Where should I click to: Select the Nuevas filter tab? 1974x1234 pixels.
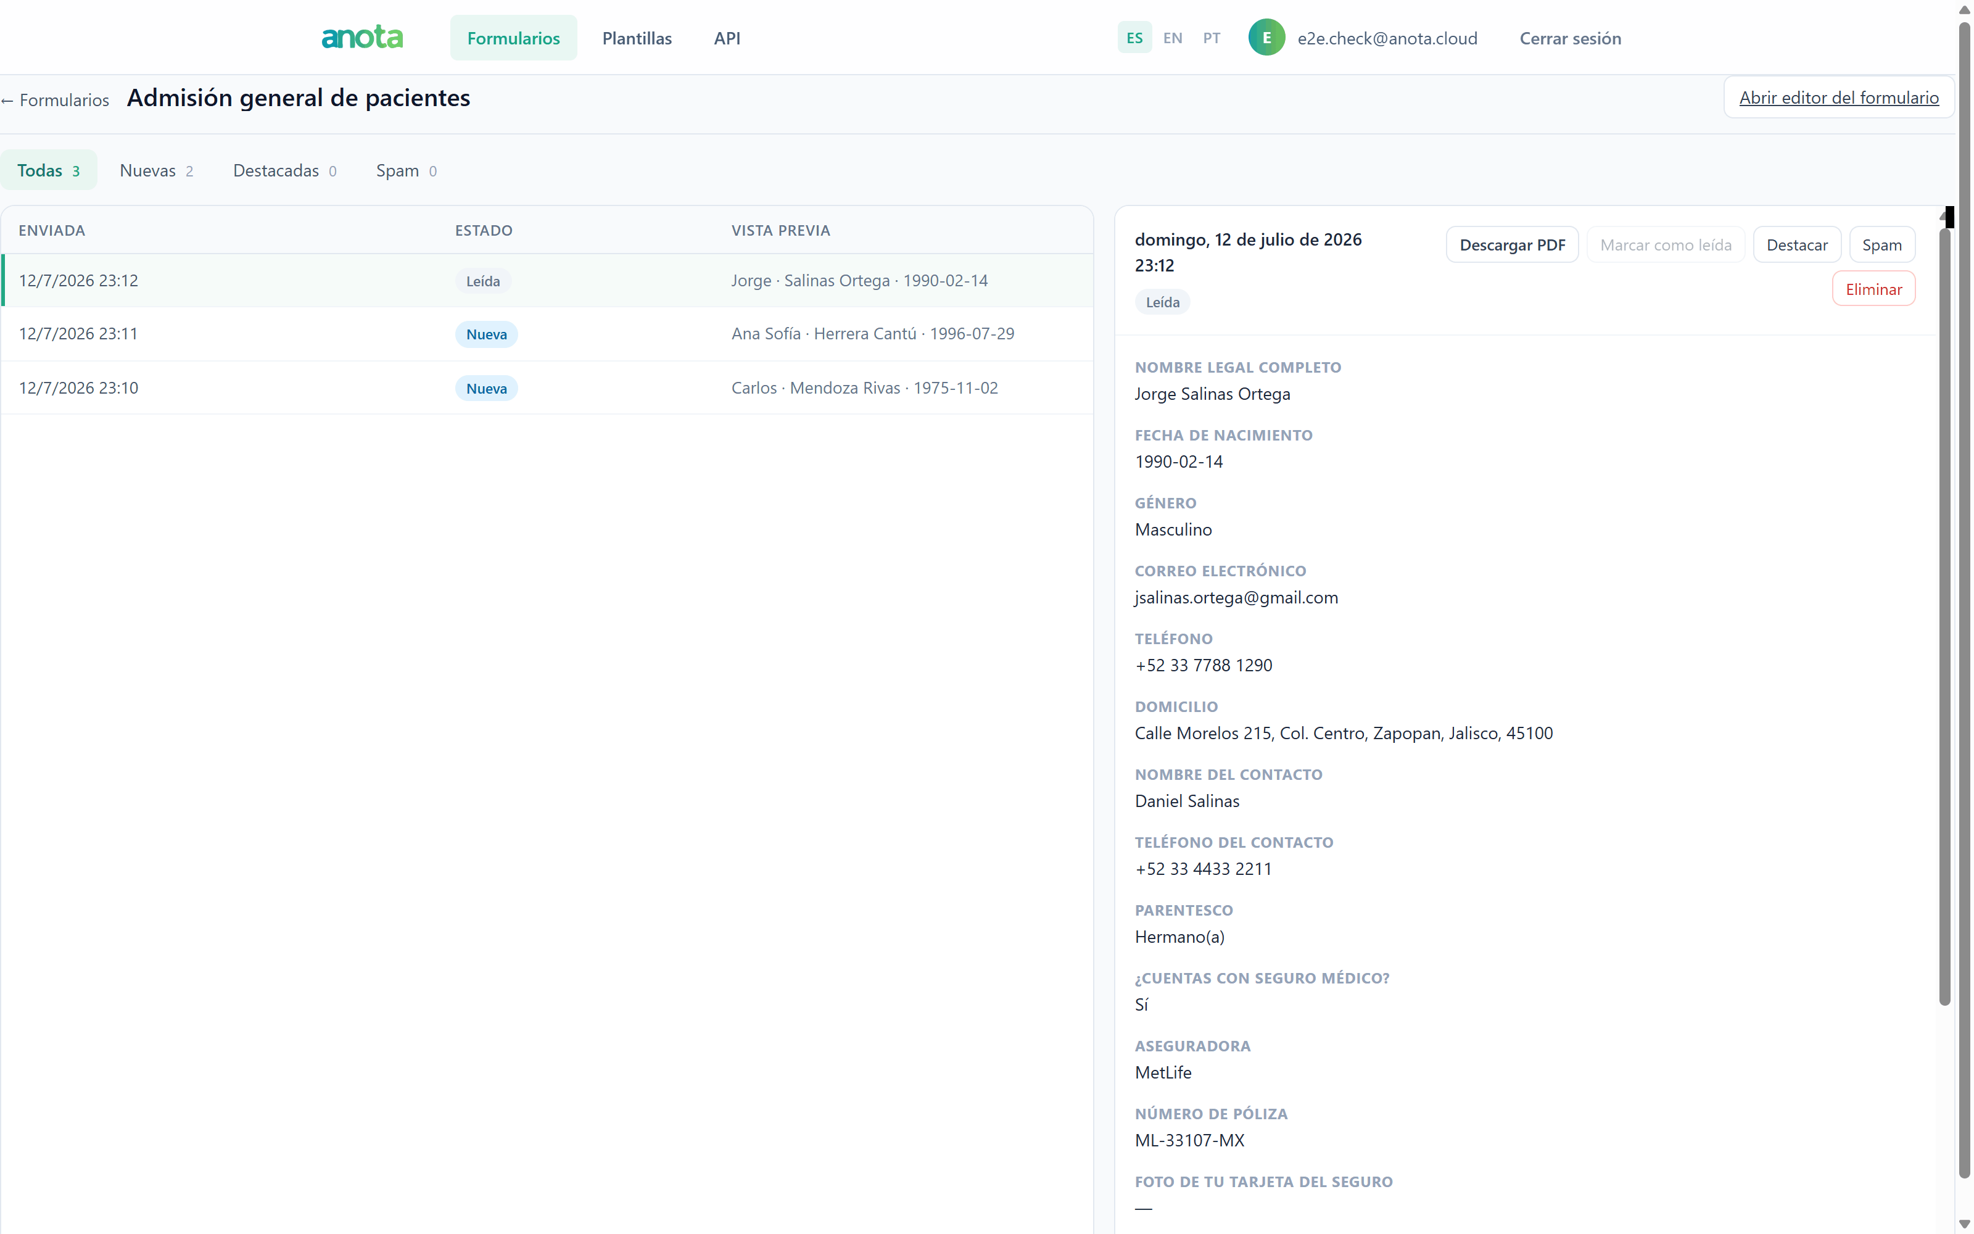pos(156,170)
